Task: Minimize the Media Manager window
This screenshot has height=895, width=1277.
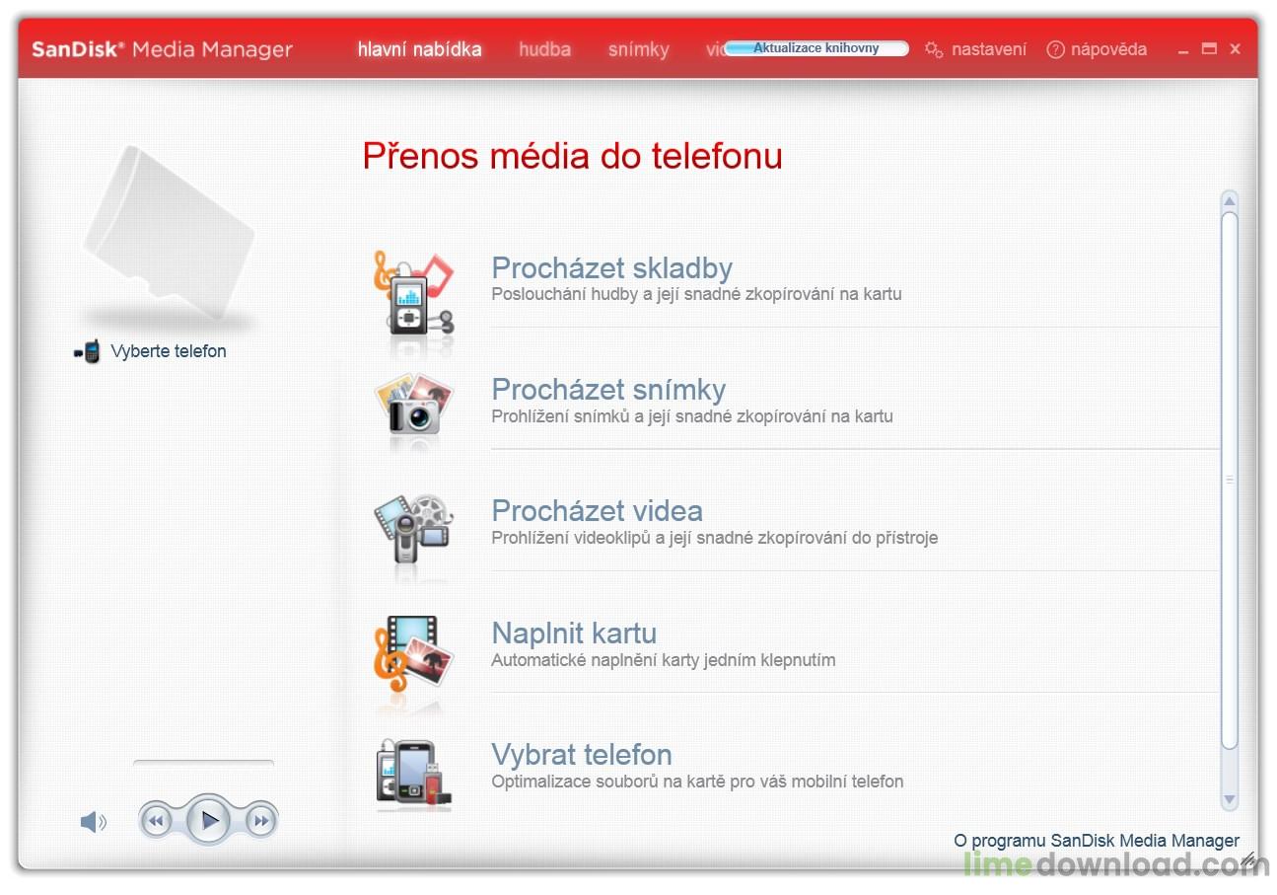Action: point(1183,49)
